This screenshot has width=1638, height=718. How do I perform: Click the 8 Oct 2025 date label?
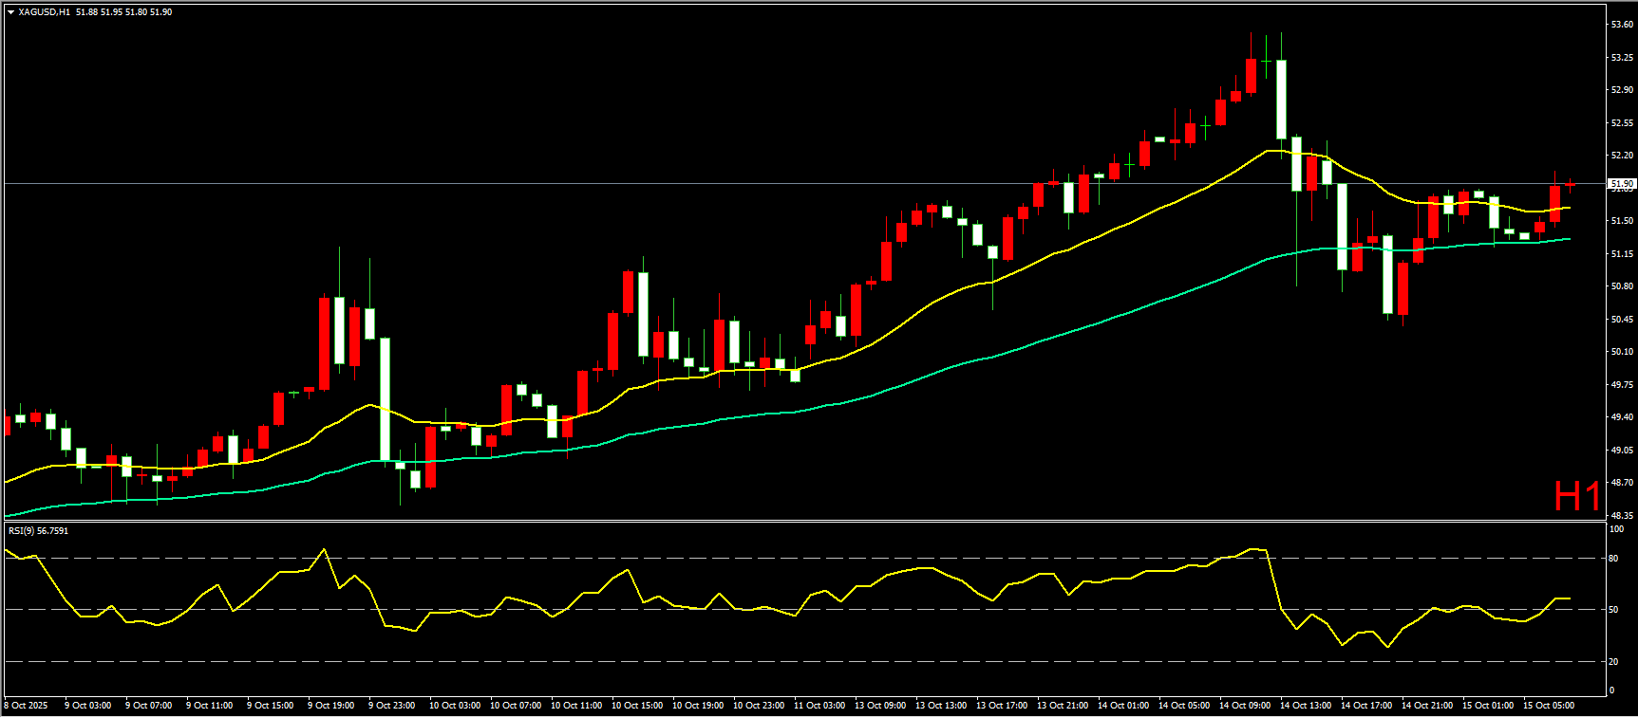tap(27, 706)
